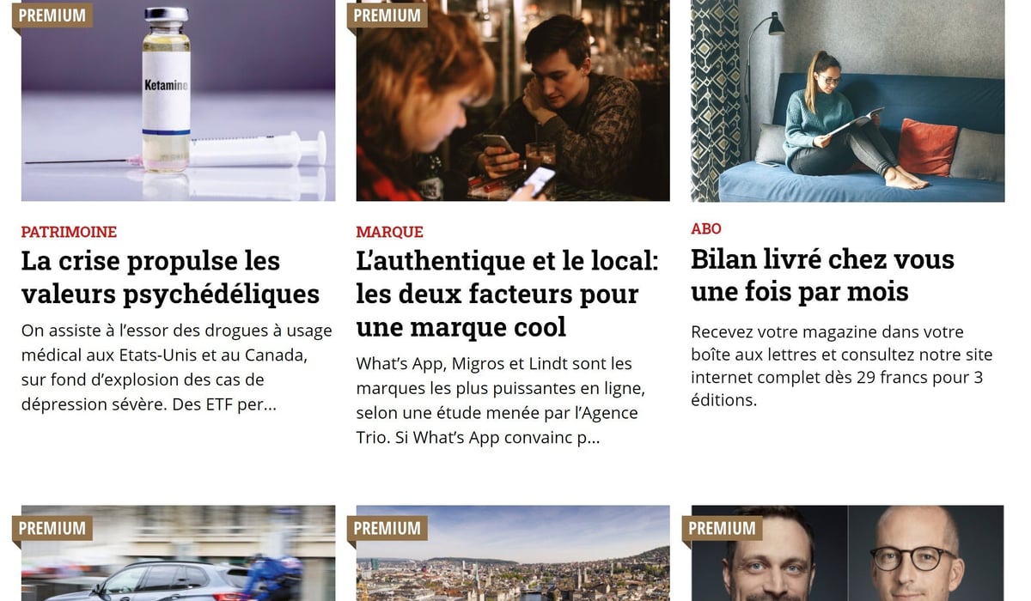Open the MARQUE category link
Viewport: 1031px width, 601px height.
coord(390,232)
